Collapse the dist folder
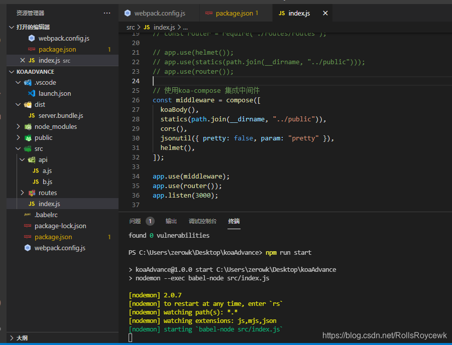Viewport: 452px width, 345px height. 18,104
